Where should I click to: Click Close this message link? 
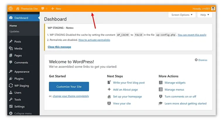59,47
